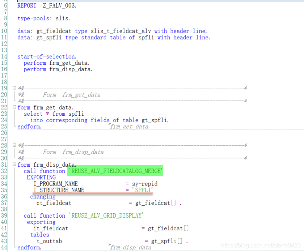This screenshot has height=252, width=304.
Task: Click t_outtab parameter on line 43
Action: [49, 241]
